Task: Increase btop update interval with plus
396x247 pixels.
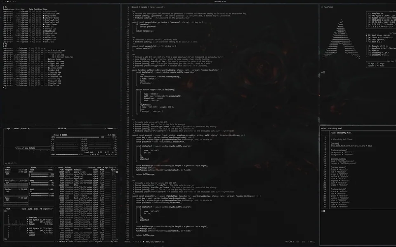Action: coord(115,128)
